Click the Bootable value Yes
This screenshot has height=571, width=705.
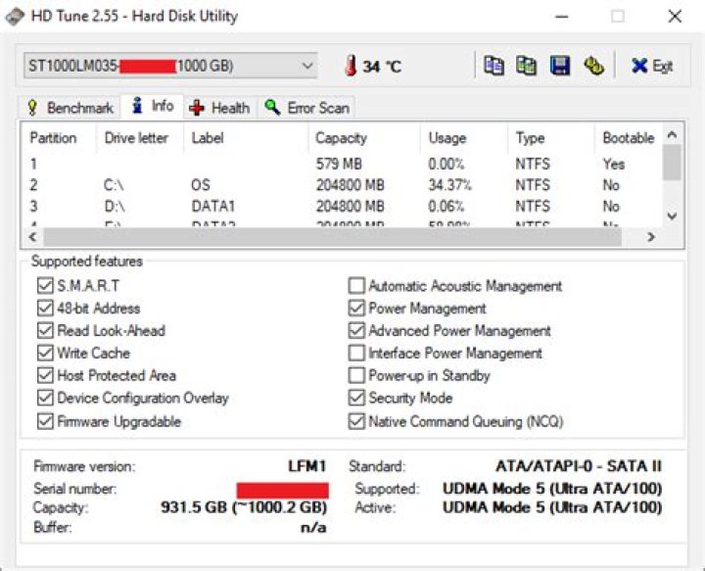point(614,164)
